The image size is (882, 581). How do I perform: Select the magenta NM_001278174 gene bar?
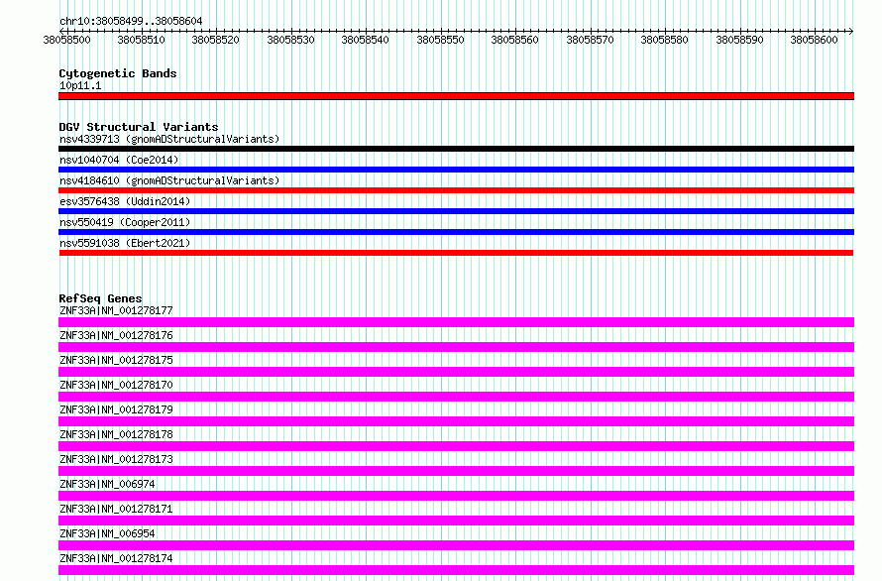tap(456, 570)
